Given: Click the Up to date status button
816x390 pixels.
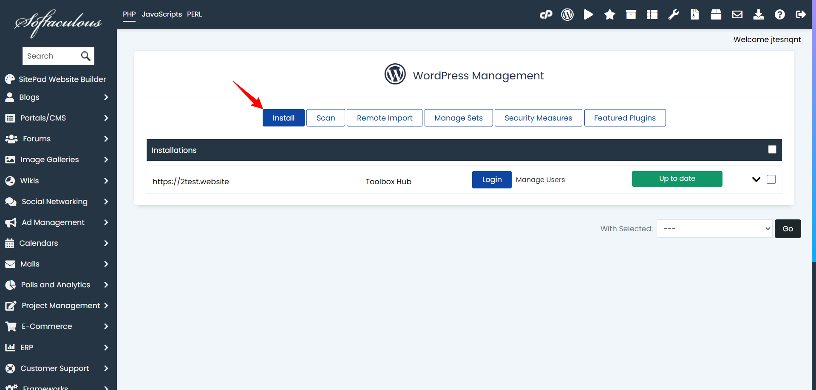Looking at the screenshot, I should 677,179.
